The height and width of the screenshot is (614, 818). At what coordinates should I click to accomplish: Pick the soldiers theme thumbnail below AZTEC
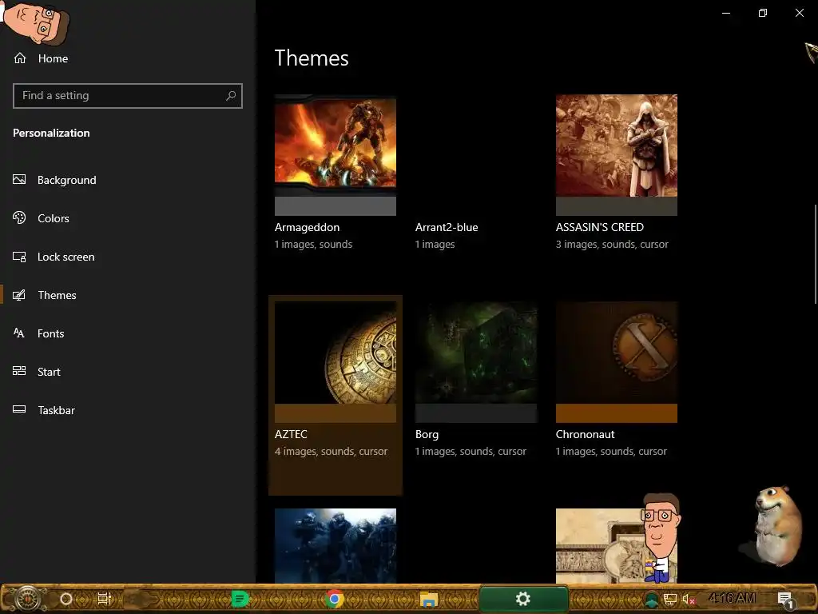(x=336, y=545)
